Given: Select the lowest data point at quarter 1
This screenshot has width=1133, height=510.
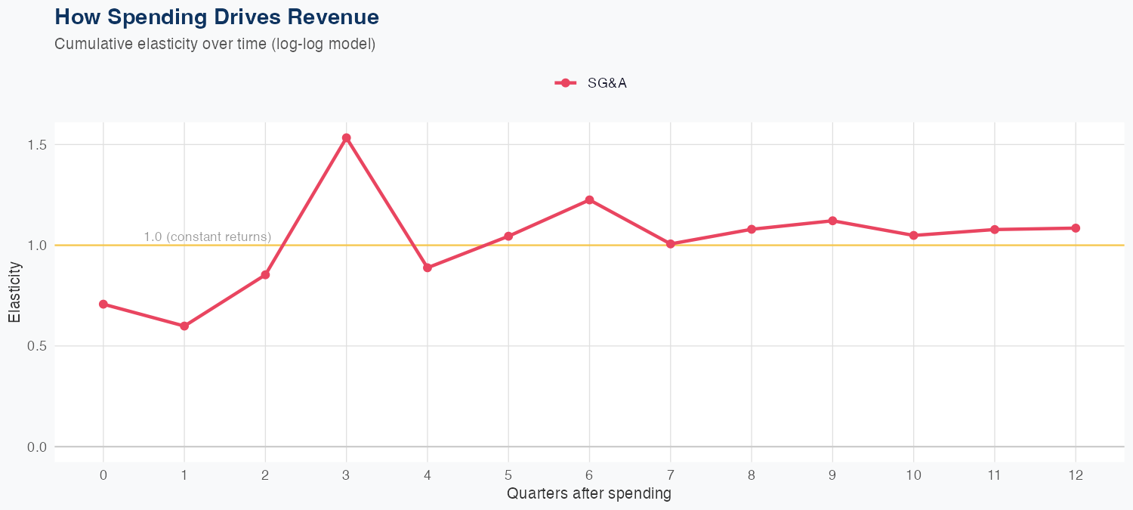Looking at the screenshot, I should coord(184,326).
